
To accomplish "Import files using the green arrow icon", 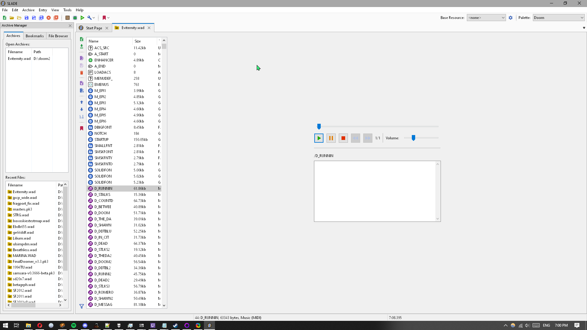I will click(x=82, y=46).
